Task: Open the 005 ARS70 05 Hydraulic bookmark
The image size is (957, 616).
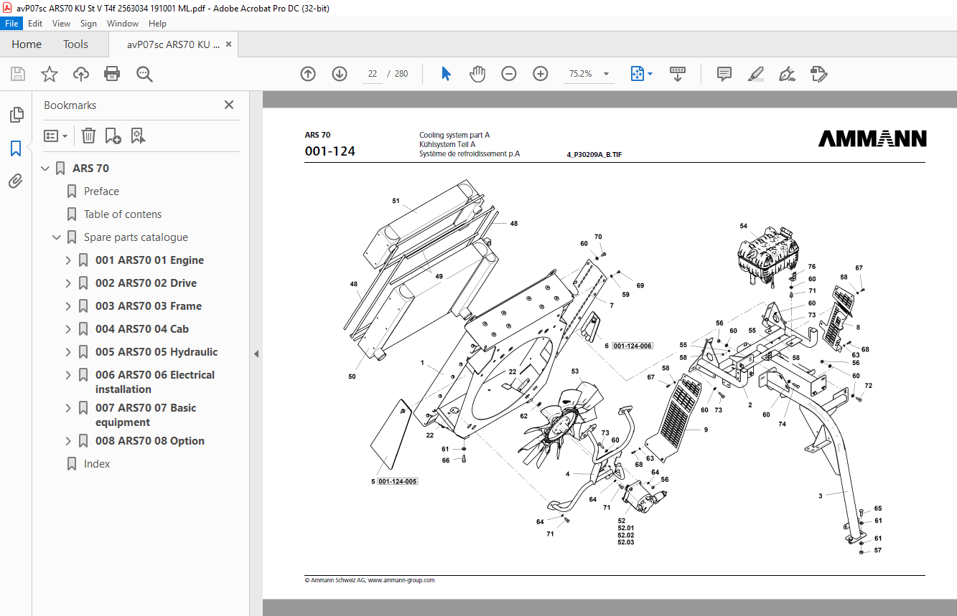Action: pos(157,352)
